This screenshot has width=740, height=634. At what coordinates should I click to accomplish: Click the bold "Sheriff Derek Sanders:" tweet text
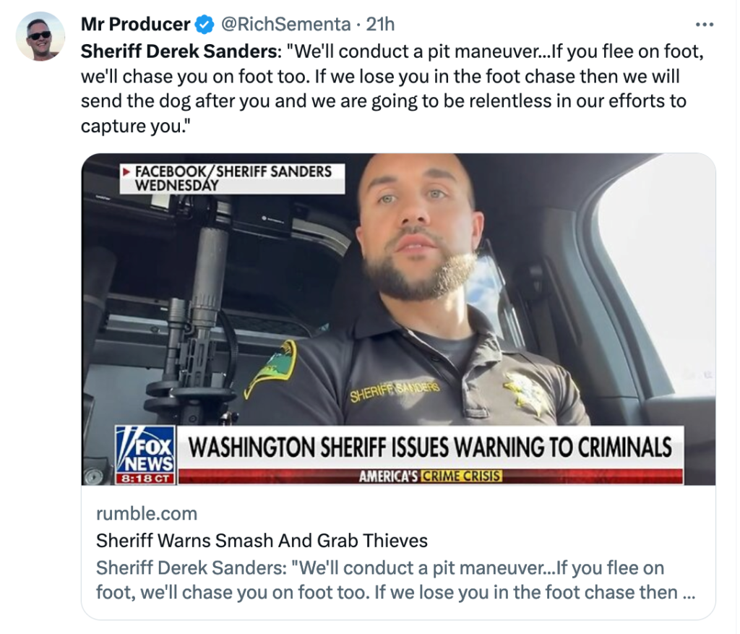[x=181, y=51]
